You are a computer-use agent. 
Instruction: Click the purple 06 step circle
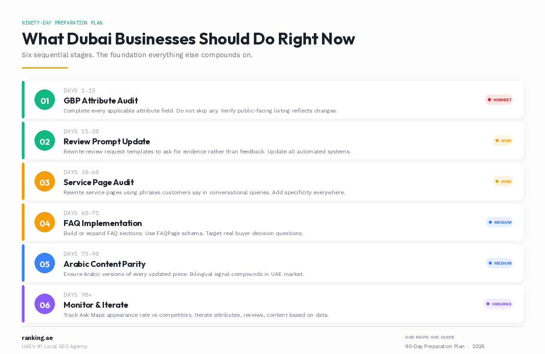point(45,304)
